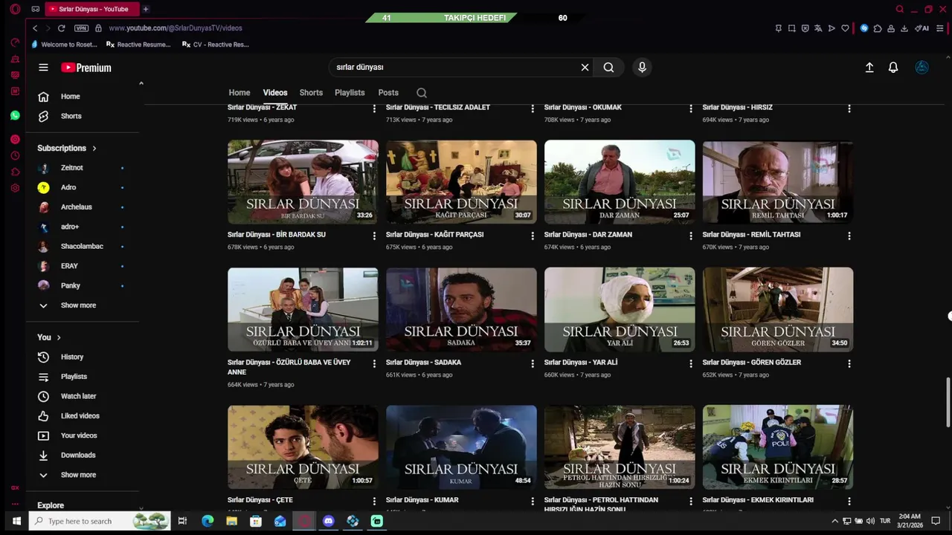952x535 pixels.
Task: Open title Sırlar Dünyası - DAR ZAMAN
Action: tap(588, 235)
